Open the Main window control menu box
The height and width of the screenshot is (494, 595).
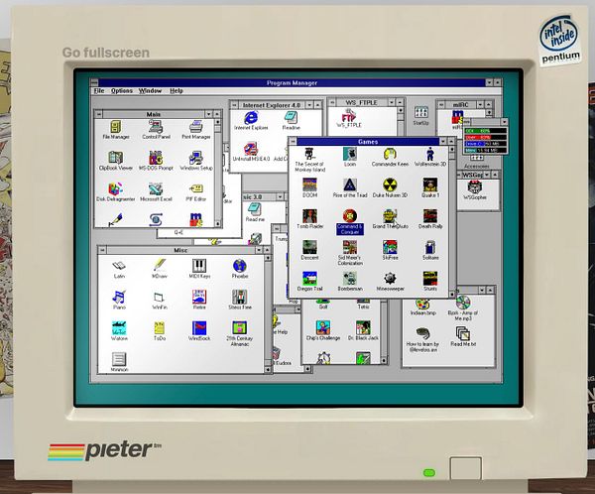(98, 114)
